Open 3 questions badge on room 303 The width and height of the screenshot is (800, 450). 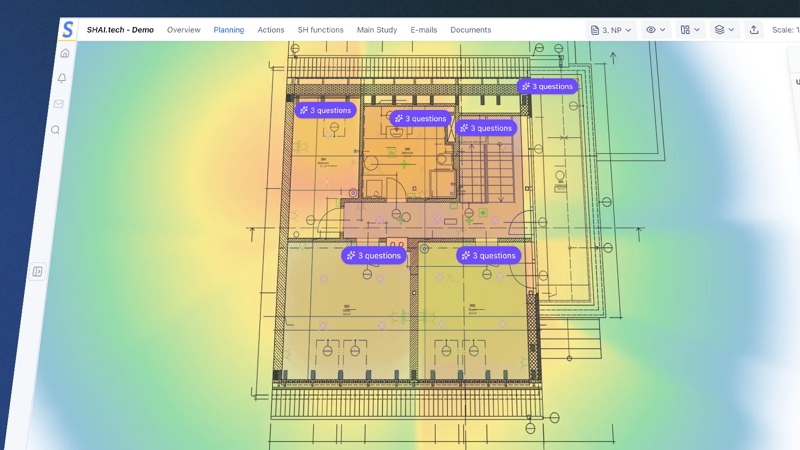[374, 255]
